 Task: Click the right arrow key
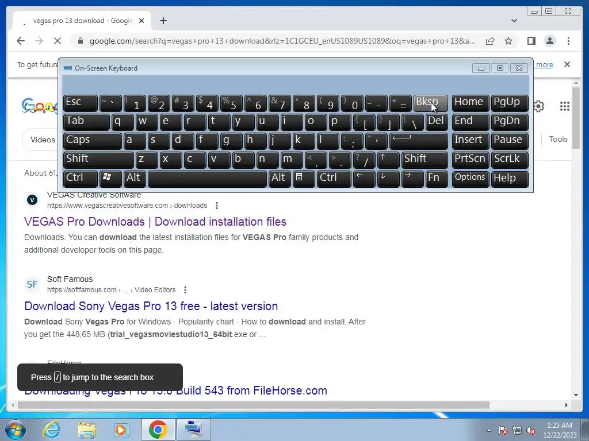[x=412, y=179]
